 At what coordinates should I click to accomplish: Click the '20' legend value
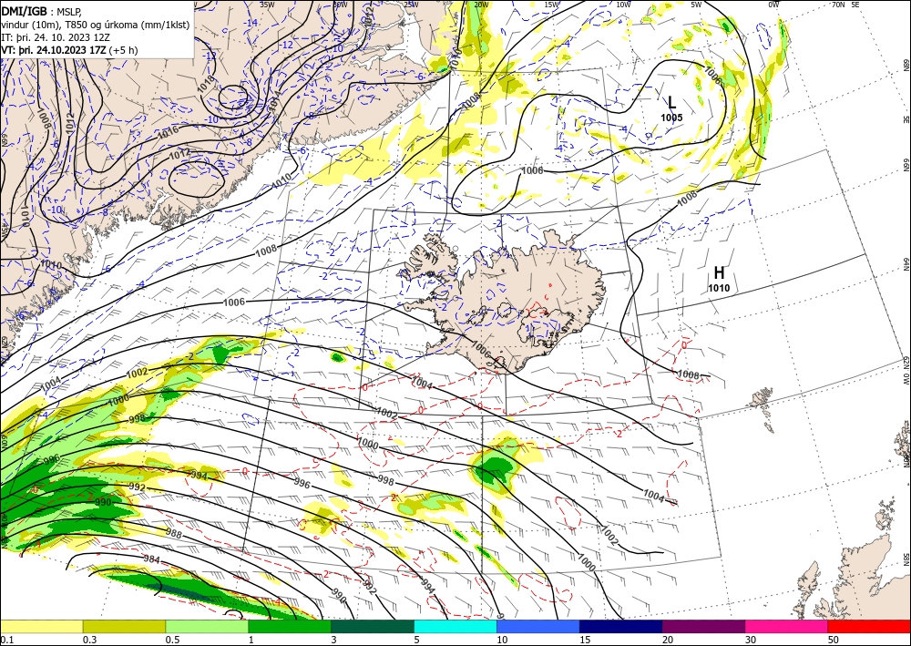(668, 640)
